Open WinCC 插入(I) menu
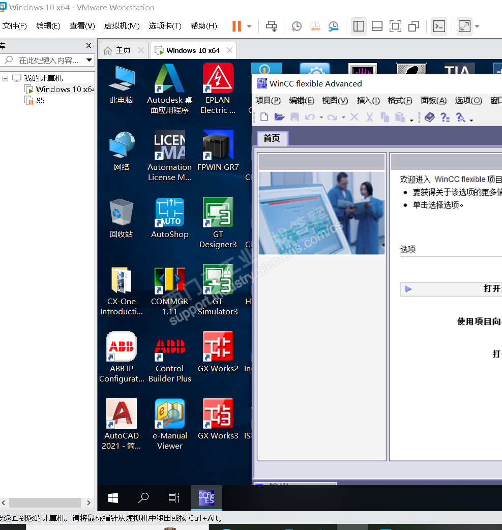Image resolution: width=502 pixels, height=530 pixels. pyautogui.click(x=368, y=100)
